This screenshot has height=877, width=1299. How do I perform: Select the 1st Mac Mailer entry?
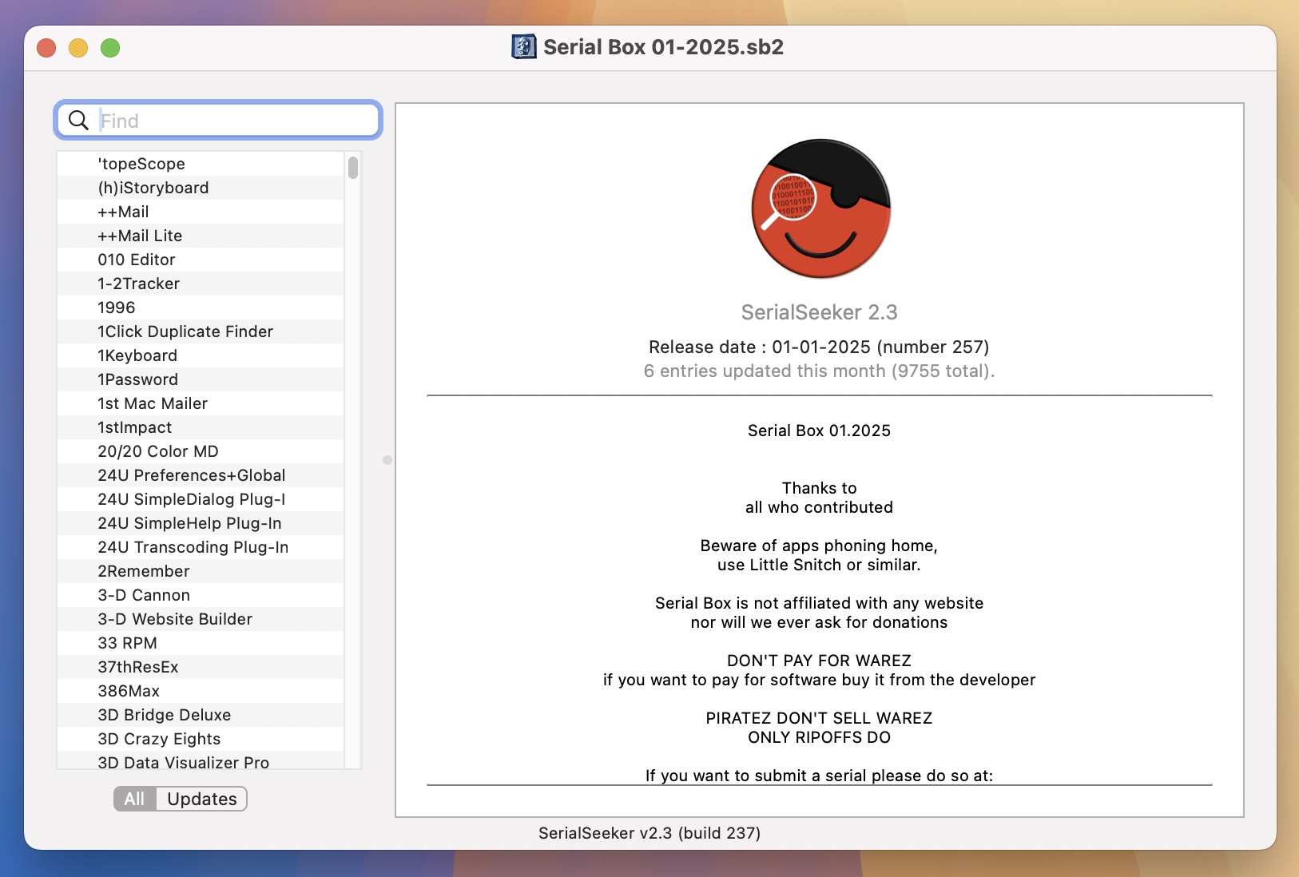click(201, 403)
